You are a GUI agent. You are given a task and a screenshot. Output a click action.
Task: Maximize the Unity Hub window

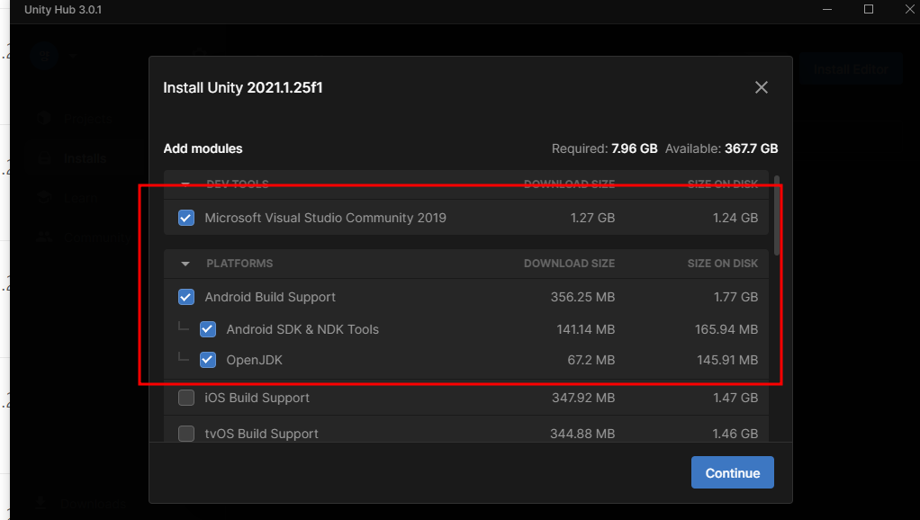click(x=869, y=9)
